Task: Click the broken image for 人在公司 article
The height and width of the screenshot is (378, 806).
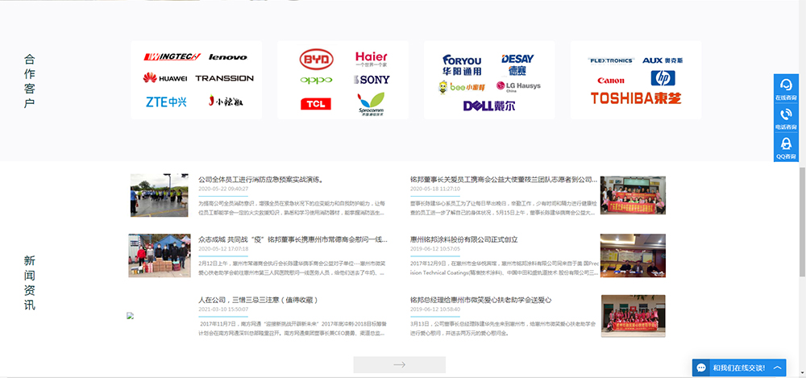Action: (130, 316)
